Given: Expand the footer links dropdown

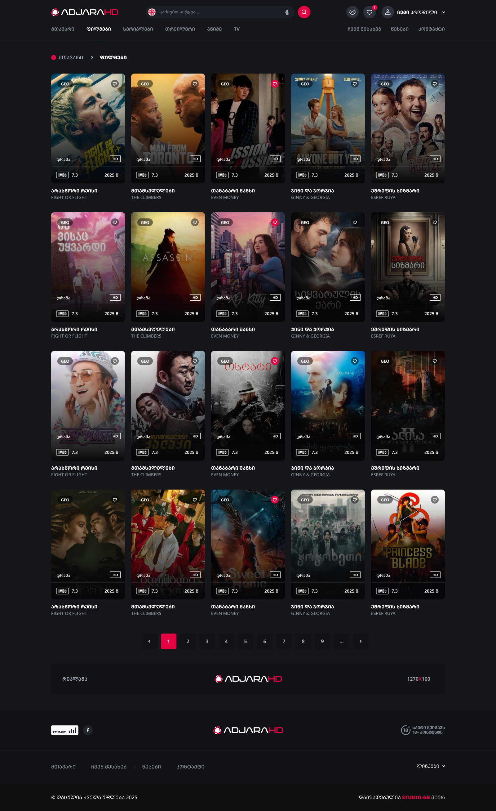Looking at the screenshot, I should click(x=430, y=766).
